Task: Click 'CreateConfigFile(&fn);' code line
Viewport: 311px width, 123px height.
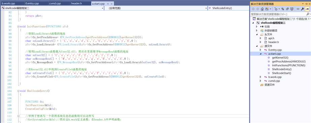Action: tap(41, 109)
